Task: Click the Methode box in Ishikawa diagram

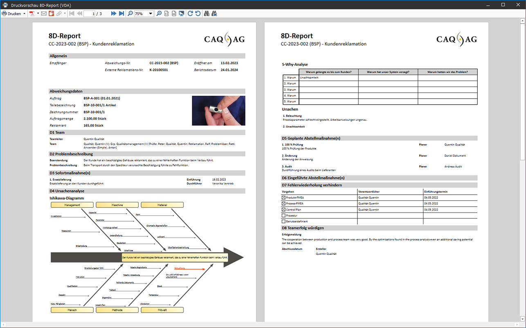Action: coord(117,310)
